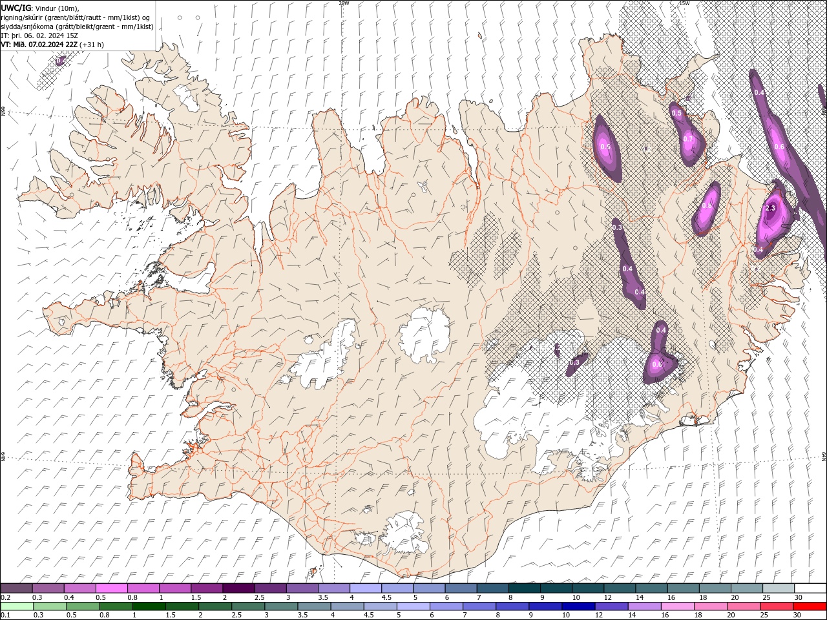The image size is (827, 620).
Task: Click the '20W' longitude label at the top edge
Action: (344, 3)
